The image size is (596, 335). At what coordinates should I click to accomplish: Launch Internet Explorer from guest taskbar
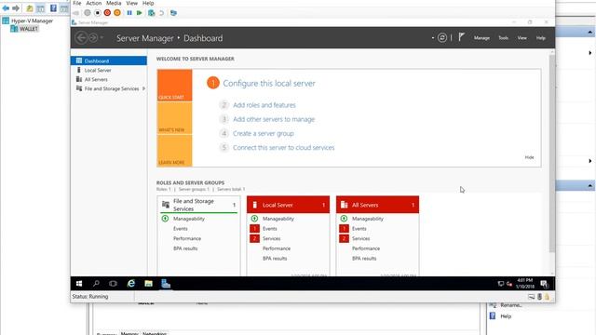(x=131, y=283)
